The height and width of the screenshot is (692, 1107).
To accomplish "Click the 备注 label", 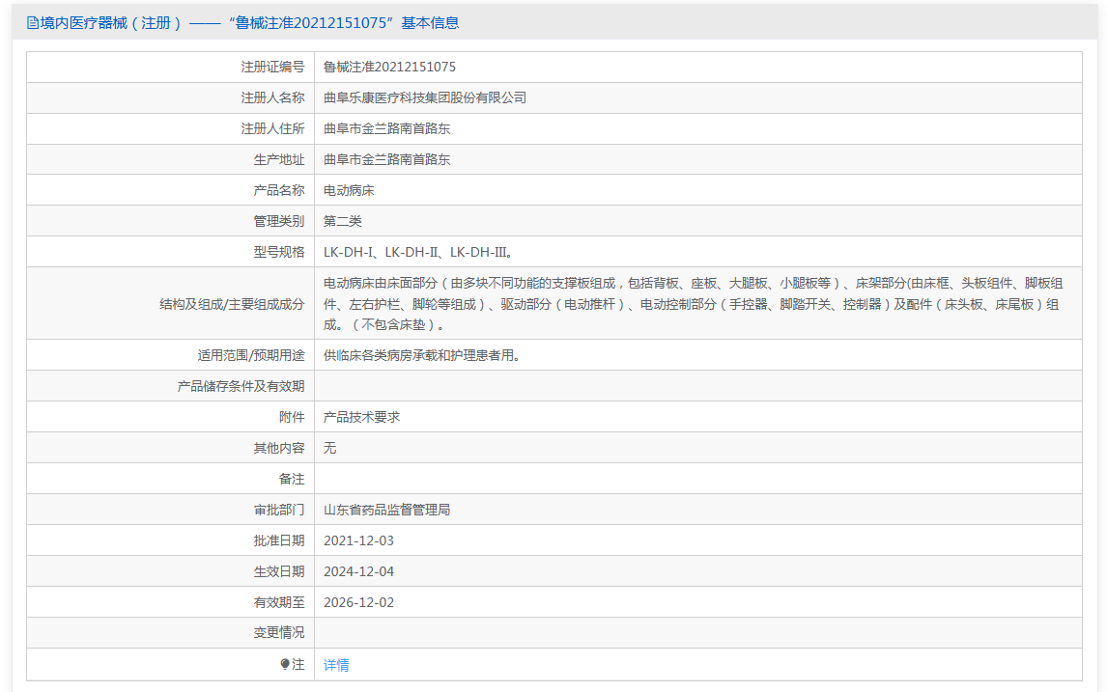I will (x=292, y=480).
